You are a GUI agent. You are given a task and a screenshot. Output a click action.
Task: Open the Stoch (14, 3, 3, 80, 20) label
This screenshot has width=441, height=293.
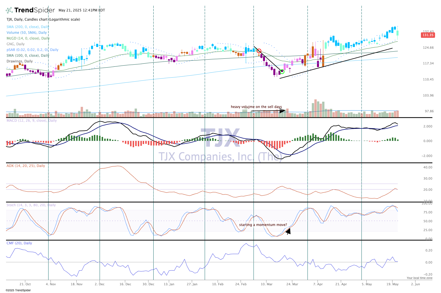(31, 205)
